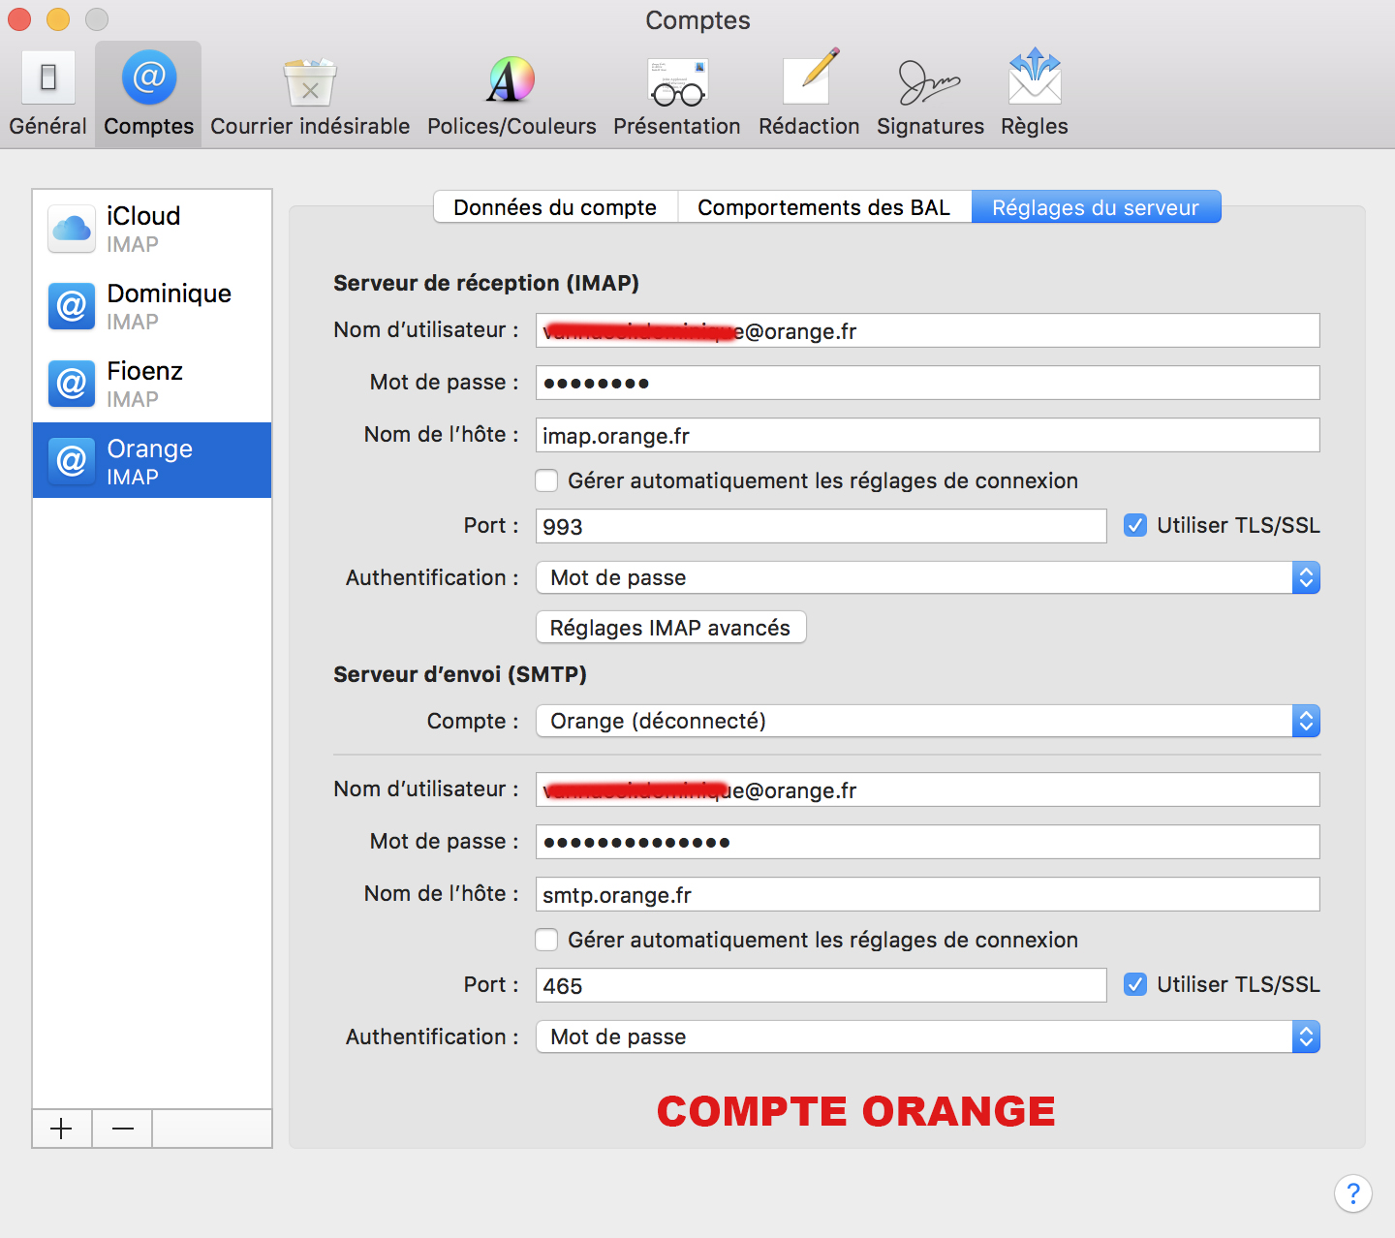1395x1238 pixels.
Task: Expand the SMTP Compte dropdown
Action: coord(927,722)
